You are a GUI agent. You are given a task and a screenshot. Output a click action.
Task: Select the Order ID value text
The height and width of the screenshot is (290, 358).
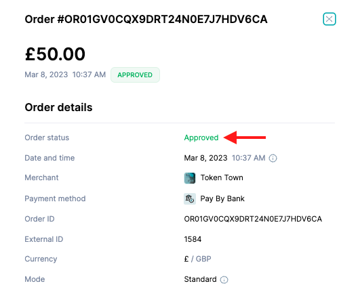253,219
